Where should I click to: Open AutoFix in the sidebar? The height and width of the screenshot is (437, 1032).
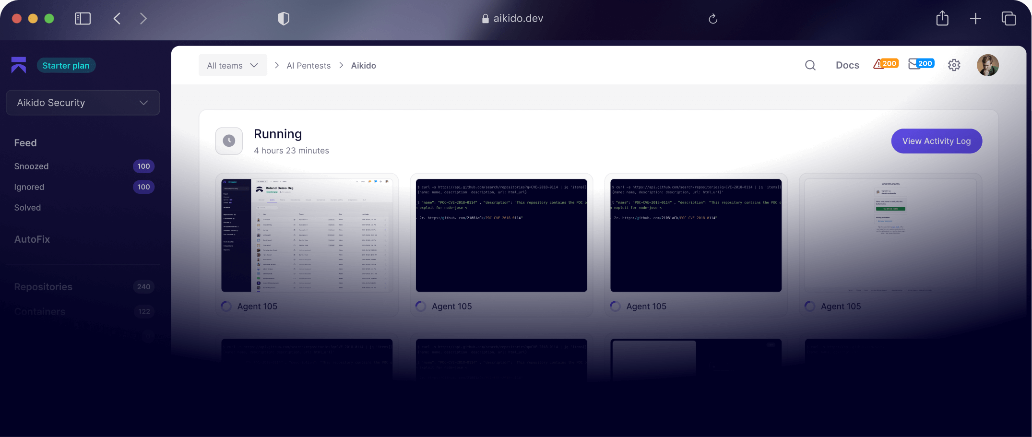pos(32,239)
